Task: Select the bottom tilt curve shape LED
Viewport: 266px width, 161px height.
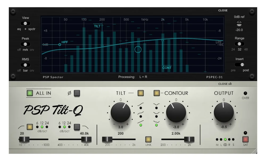Action: click(x=141, y=125)
